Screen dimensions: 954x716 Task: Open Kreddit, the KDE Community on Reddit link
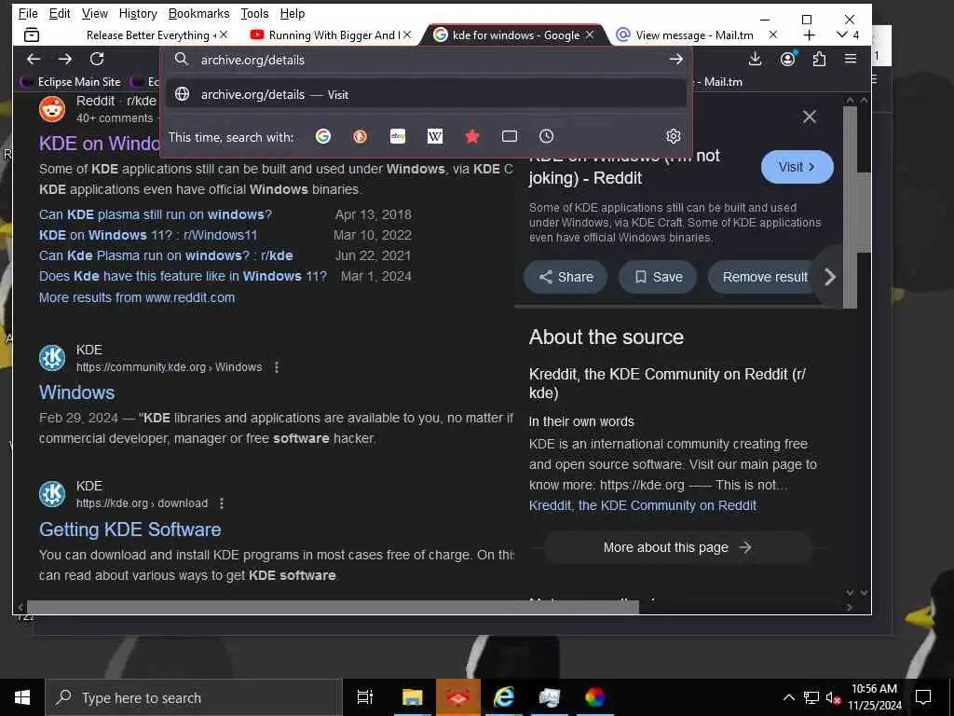coord(643,505)
